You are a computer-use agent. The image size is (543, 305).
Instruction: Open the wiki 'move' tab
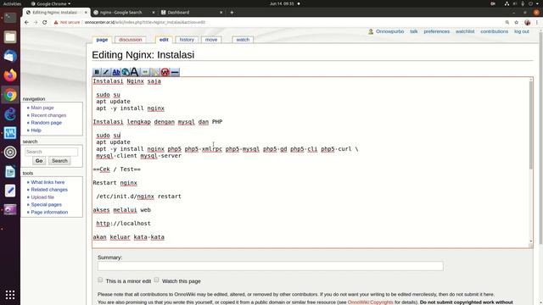[x=211, y=40]
